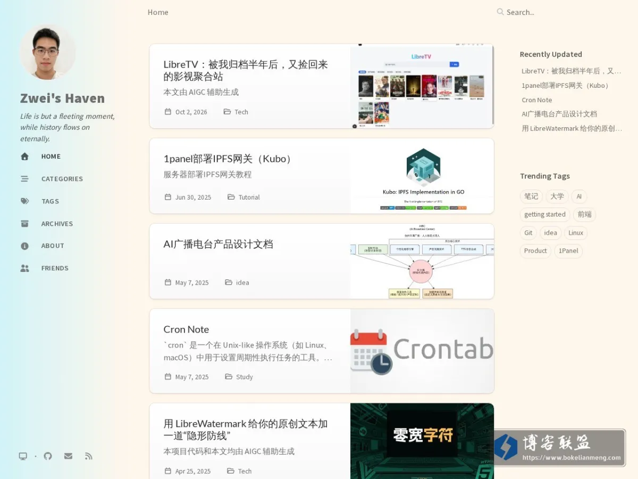Click the Archives box icon
The height and width of the screenshot is (479, 638).
pyautogui.click(x=24, y=224)
